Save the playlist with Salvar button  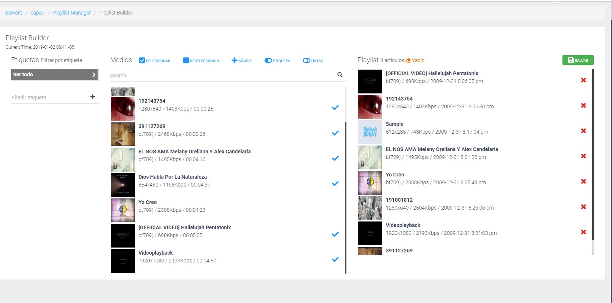578,60
